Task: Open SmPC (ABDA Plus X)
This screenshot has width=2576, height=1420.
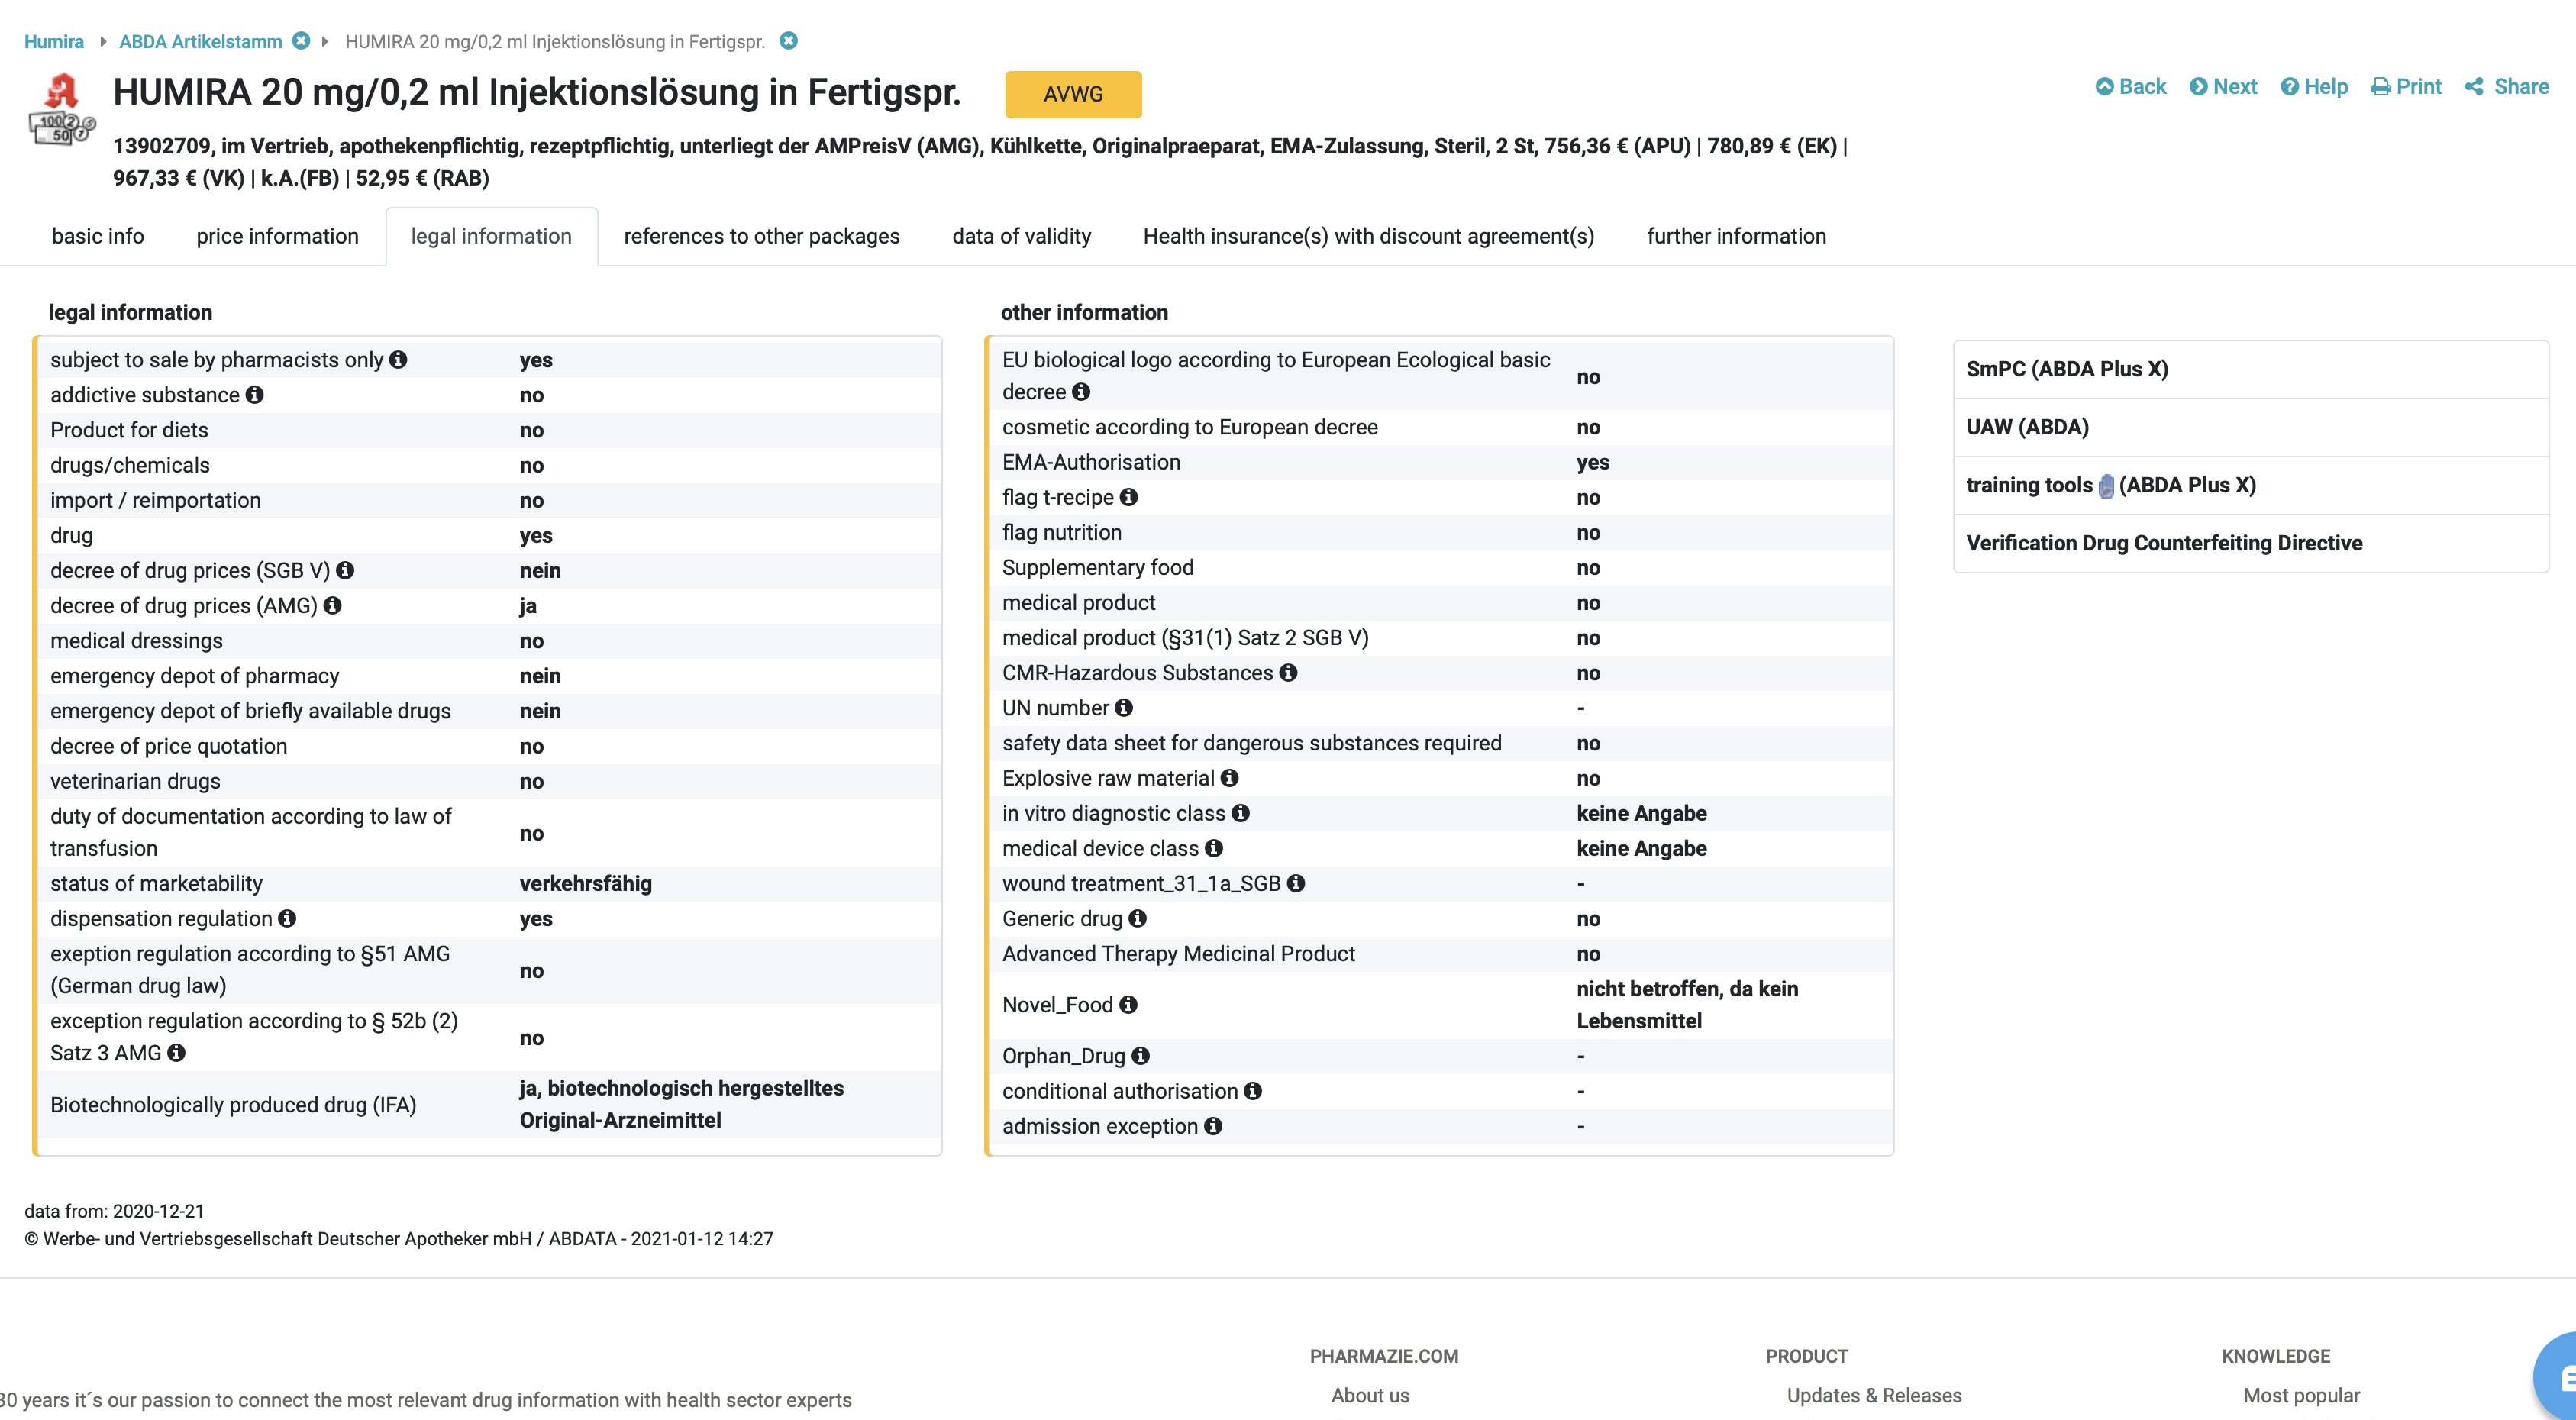Action: coord(2250,369)
